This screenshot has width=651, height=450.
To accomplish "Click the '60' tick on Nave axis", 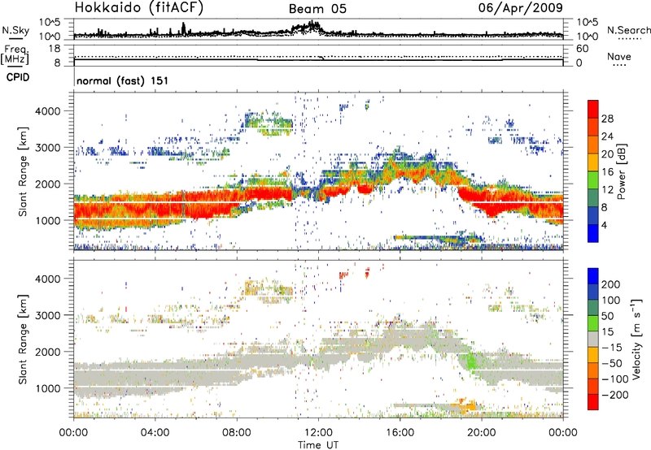I will pos(583,49).
